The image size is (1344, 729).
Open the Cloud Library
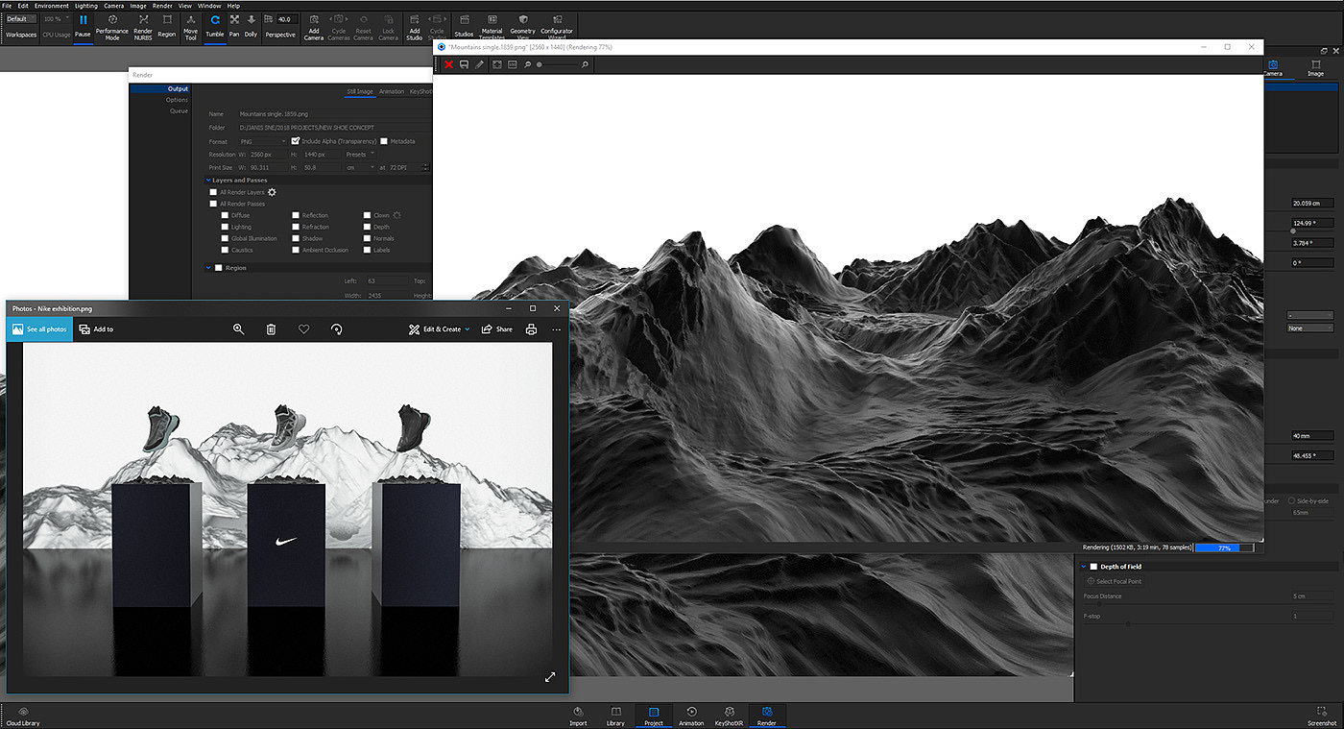coord(23,716)
